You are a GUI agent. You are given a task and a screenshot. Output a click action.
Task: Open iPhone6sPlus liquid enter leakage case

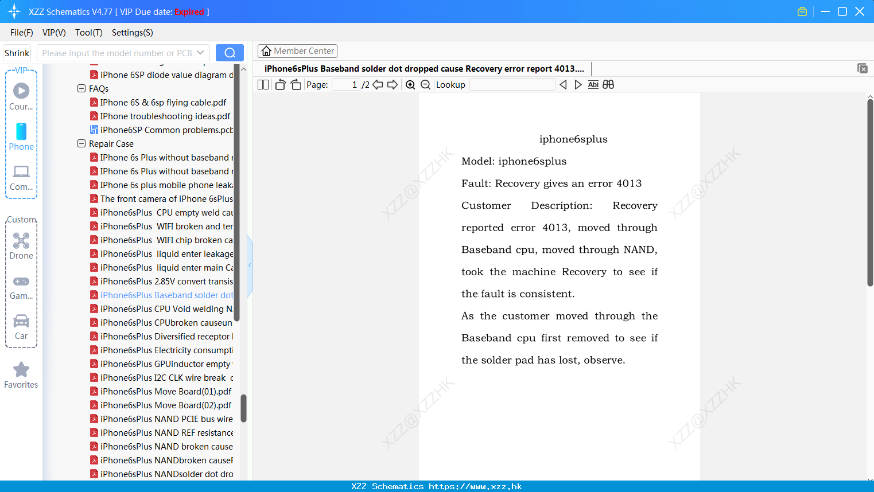(162, 254)
